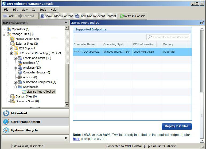Screen dimensions: 206x149
Task: Select the WIN-T7UOATQRQ27 computer row
Action: pos(133,52)
